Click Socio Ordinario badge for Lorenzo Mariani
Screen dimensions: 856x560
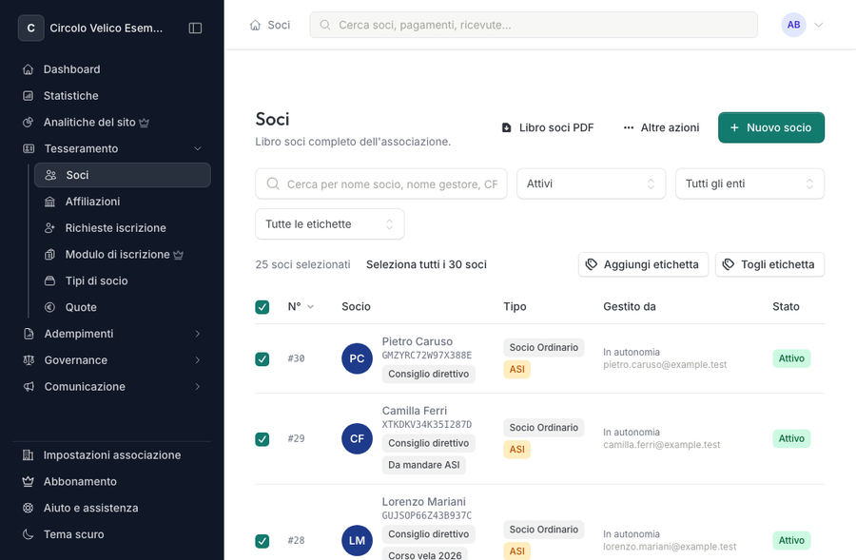click(544, 530)
